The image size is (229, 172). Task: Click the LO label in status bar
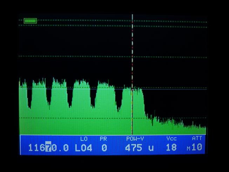84,139
